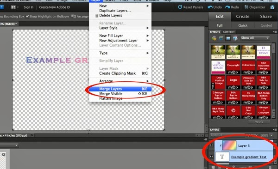Screen dimensions: 278x169
Task: Select the Logo action thumbnail
Action: pos(233,82)
